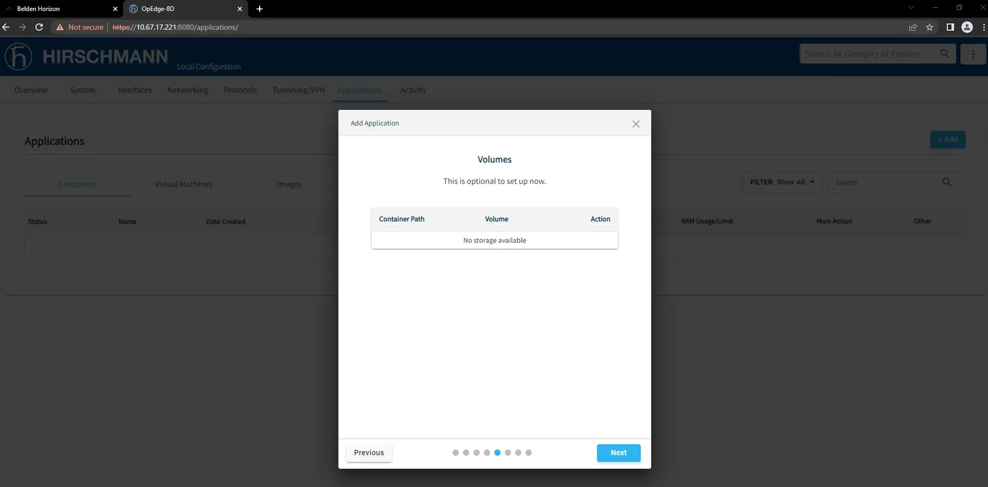Click the Main Action column header

tap(834, 221)
